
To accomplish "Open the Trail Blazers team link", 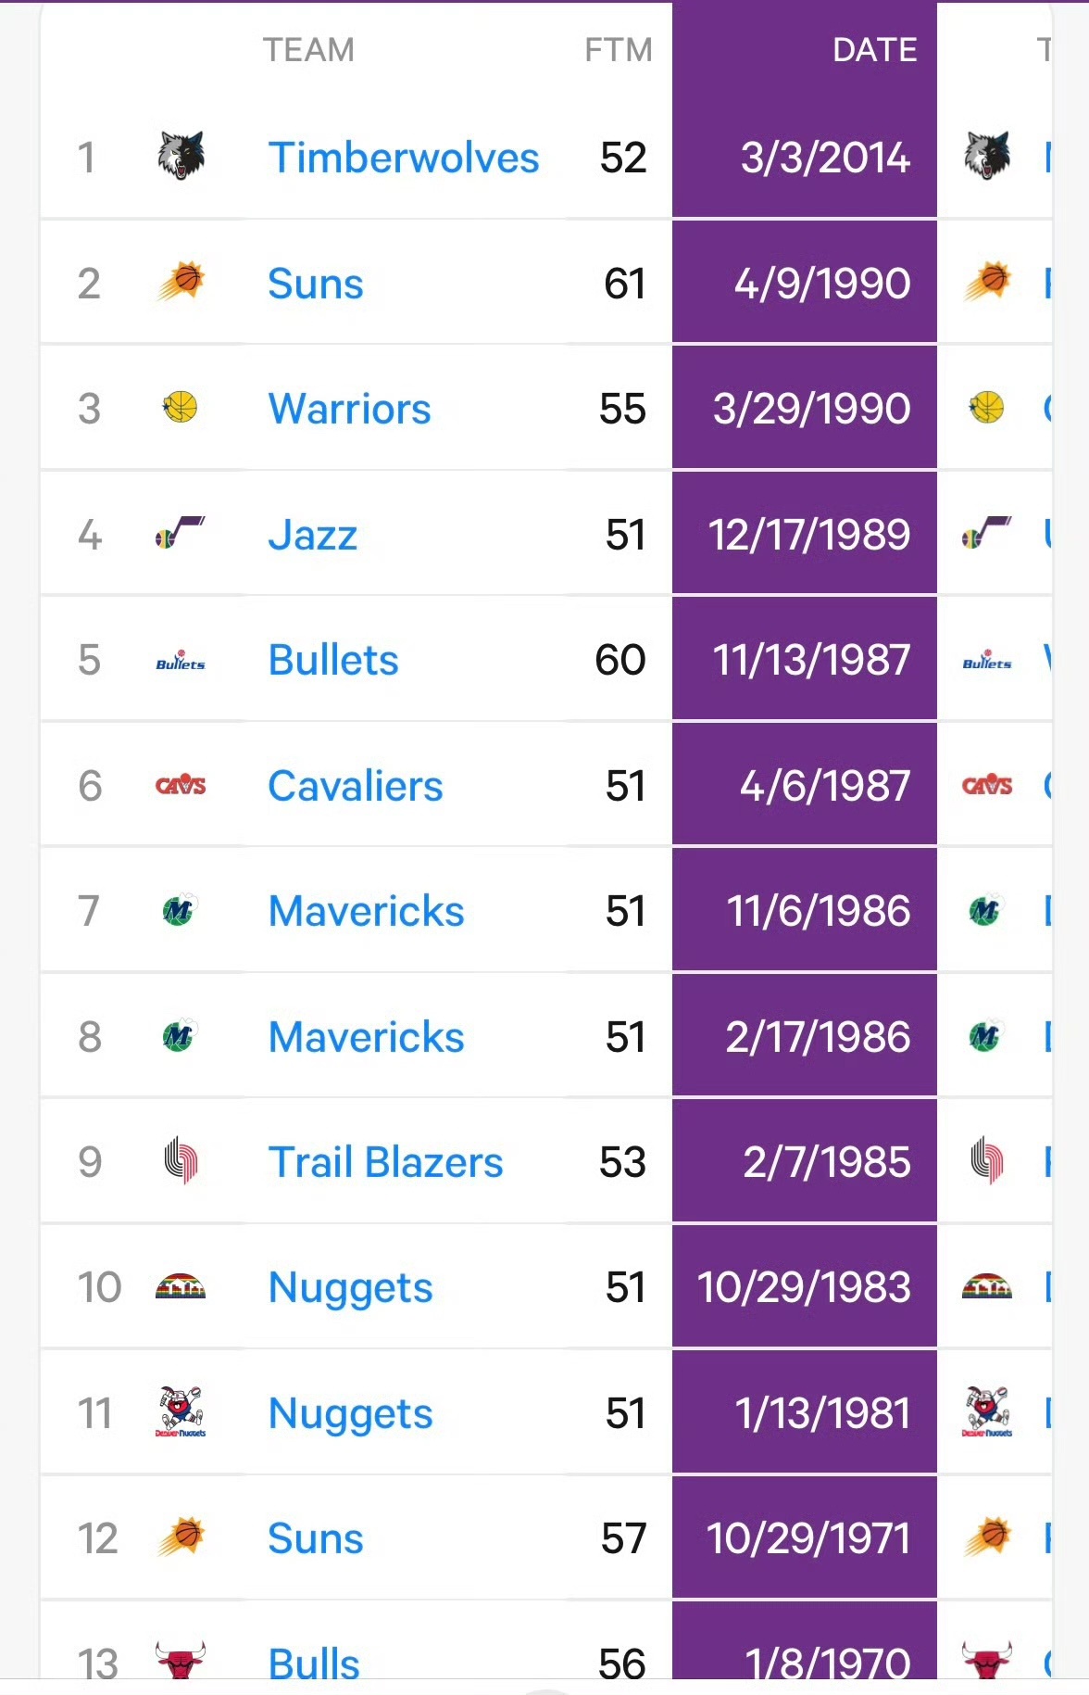I will (x=385, y=1162).
